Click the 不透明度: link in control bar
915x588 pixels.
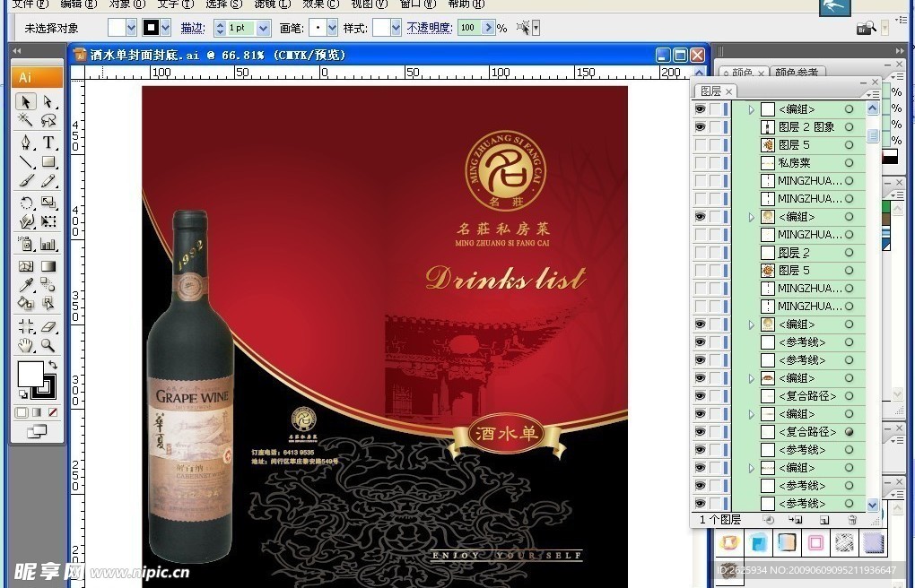coord(430,28)
